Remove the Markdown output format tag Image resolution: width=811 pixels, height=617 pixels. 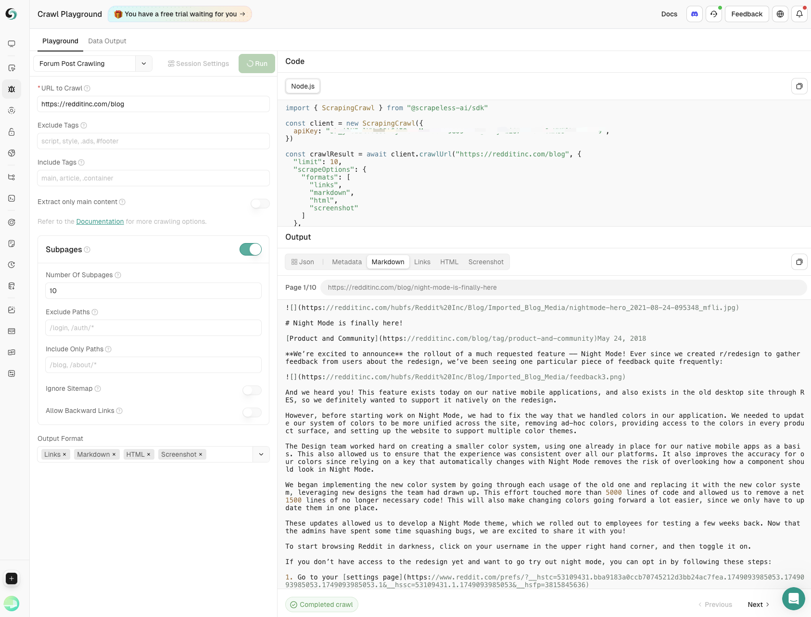pyautogui.click(x=114, y=454)
